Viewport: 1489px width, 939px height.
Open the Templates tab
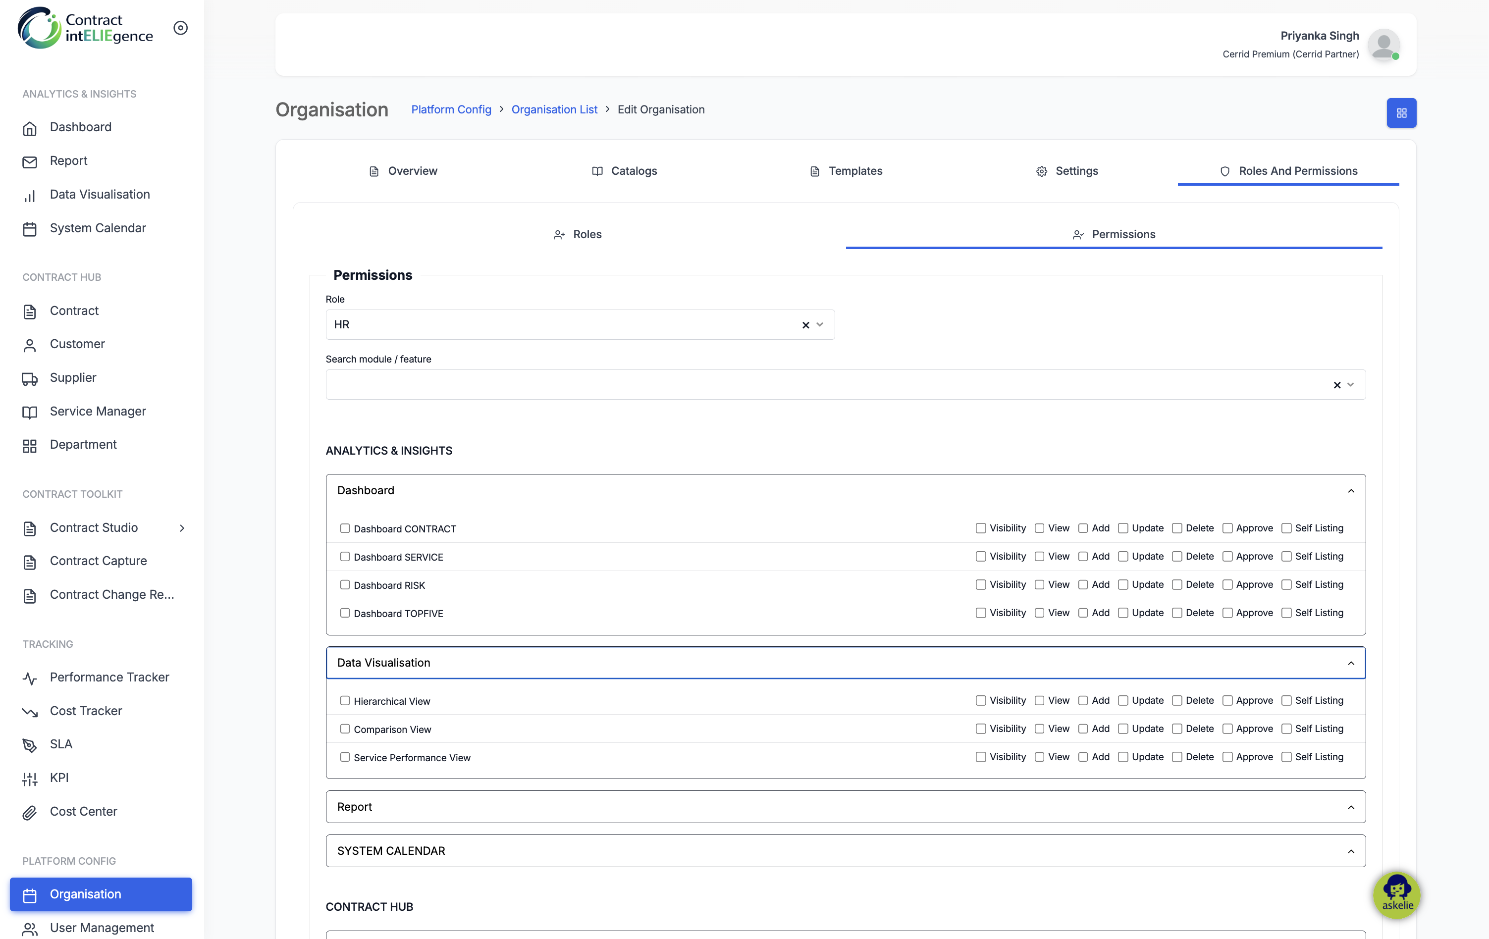[846, 171]
